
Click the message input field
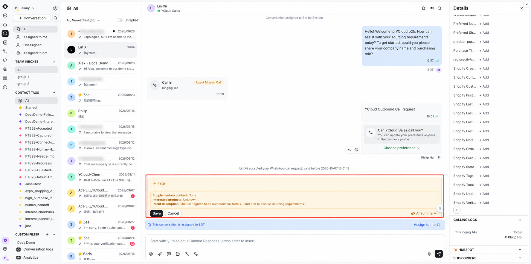coord(295,241)
